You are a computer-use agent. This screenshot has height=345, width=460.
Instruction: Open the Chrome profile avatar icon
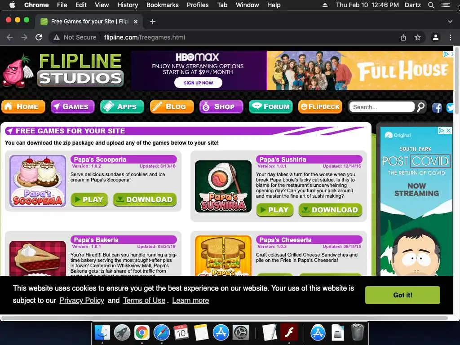point(436,37)
